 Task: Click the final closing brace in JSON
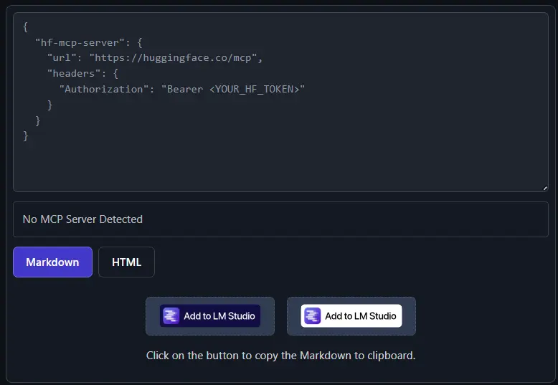point(26,136)
